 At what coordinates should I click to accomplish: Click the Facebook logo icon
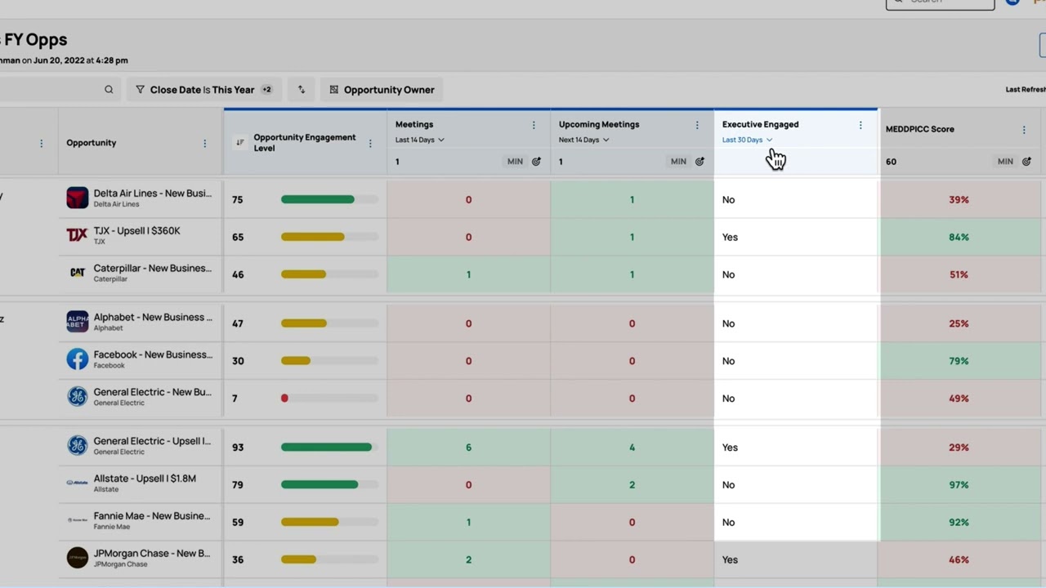click(x=78, y=359)
